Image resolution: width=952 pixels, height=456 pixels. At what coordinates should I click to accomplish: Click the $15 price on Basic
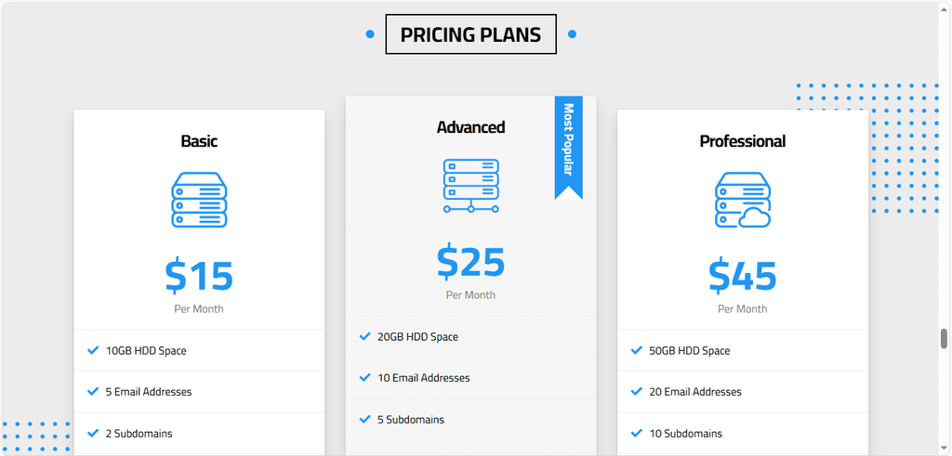click(199, 276)
